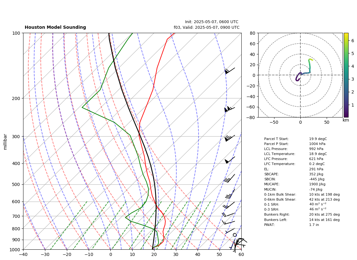This screenshot has height=260, width=357.
Task: Click the "0-6km Bulk Shear:" label
Action: coord(280,199)
